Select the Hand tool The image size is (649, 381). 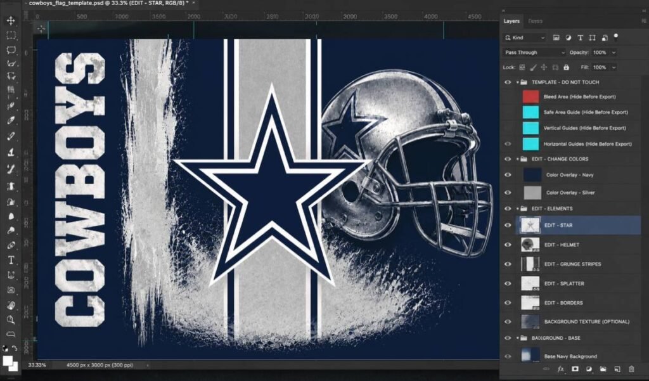pos(11,305)
